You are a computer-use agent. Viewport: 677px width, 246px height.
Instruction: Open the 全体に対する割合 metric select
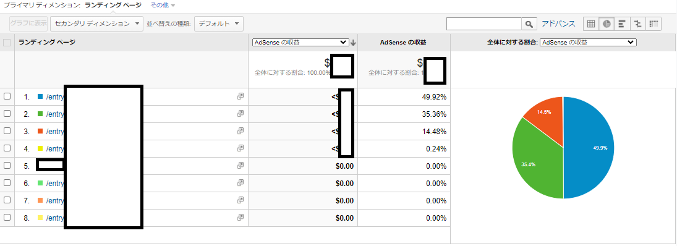(x=589, y=42)
